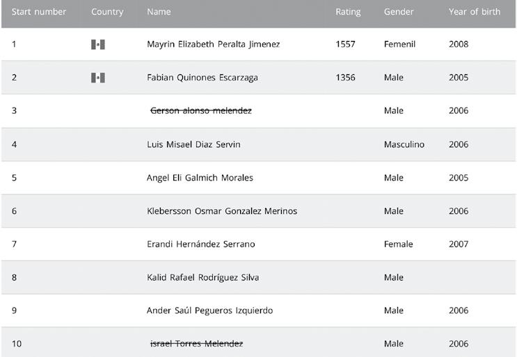Click crossed-out Israel Torres Melendez entry
The image size is (517, 357).
tap(196, 344)
